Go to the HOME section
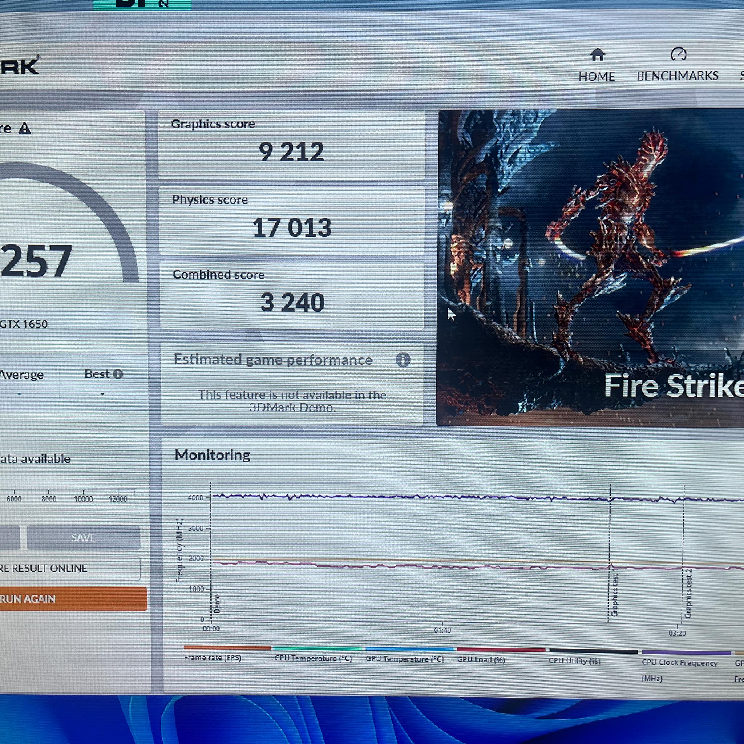 (597, 65)
